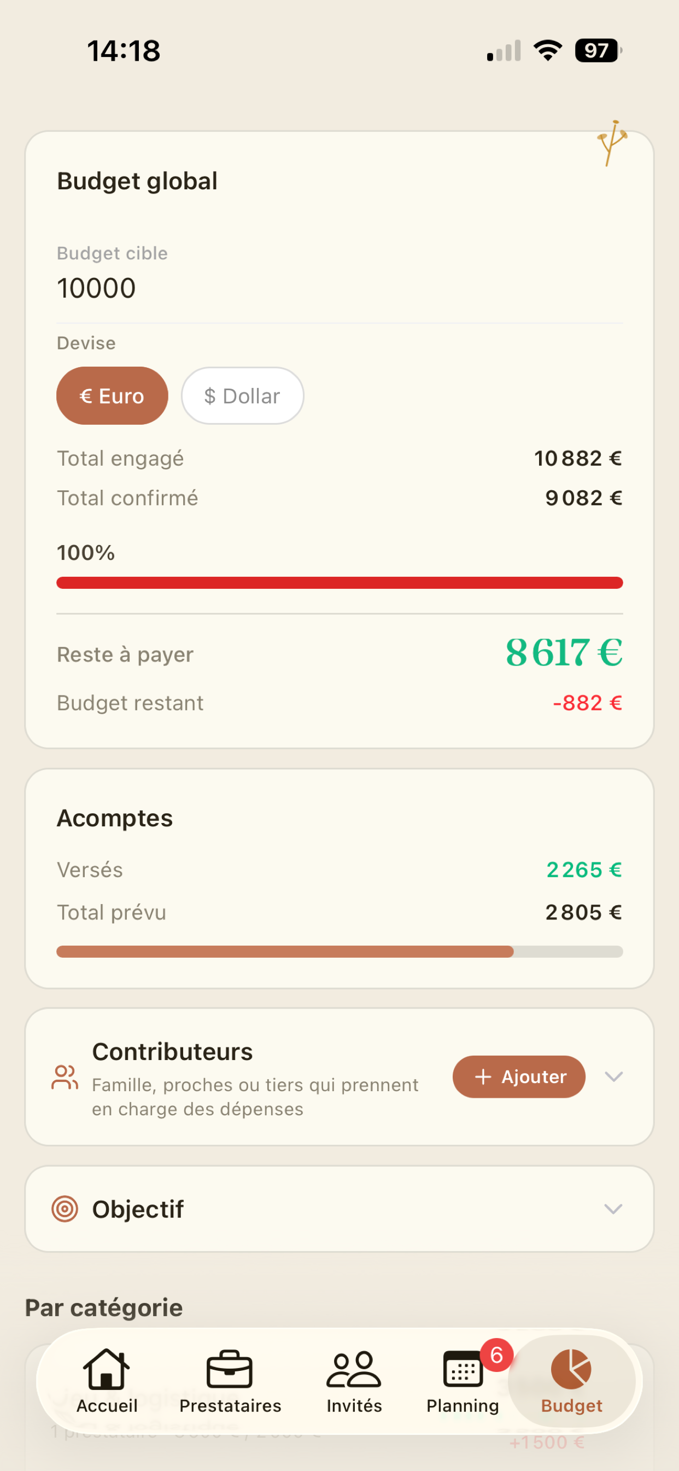
Task: Edit the Budget cible amount field
Action: point(339,288)
